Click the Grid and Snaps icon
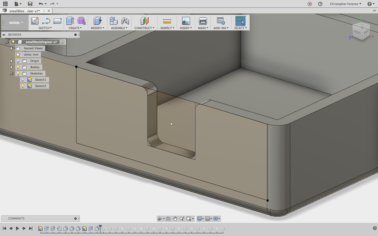 208,219
